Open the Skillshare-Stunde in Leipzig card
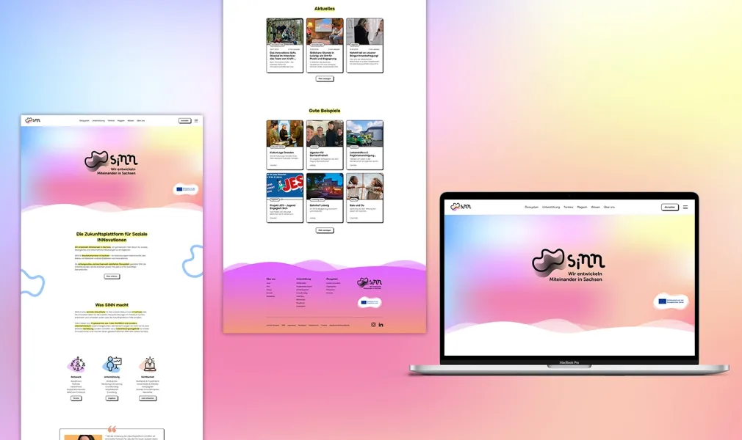The image size is (742, 440). pyautogui.click(x=325, y=45)
